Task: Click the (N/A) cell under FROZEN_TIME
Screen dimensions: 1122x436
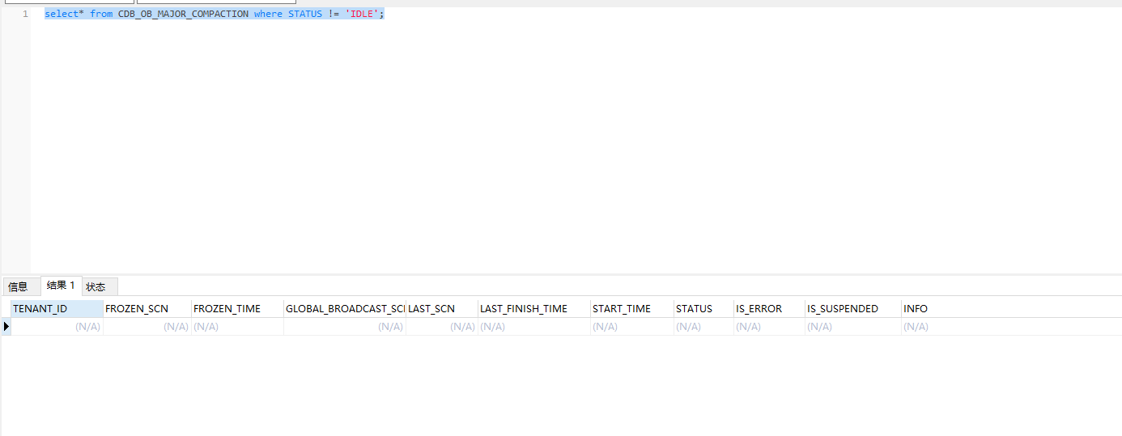Action: coord(238,327)
